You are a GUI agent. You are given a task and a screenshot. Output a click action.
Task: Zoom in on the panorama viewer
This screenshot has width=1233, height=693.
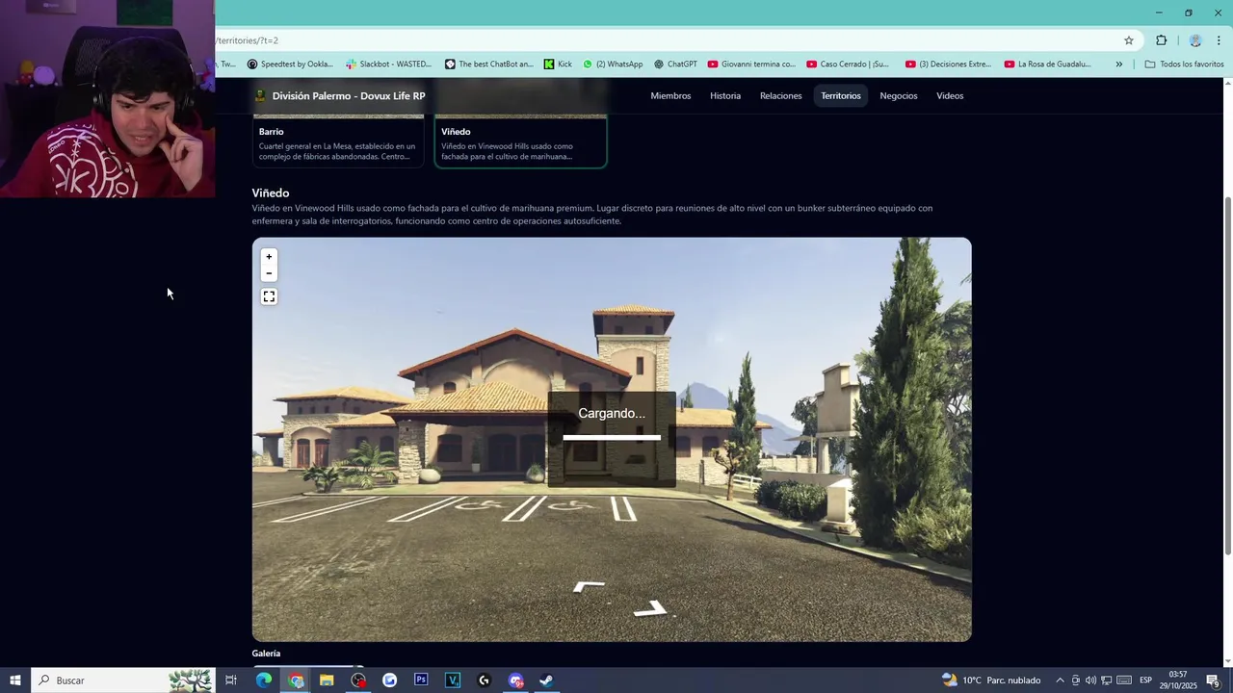(269, 257)
